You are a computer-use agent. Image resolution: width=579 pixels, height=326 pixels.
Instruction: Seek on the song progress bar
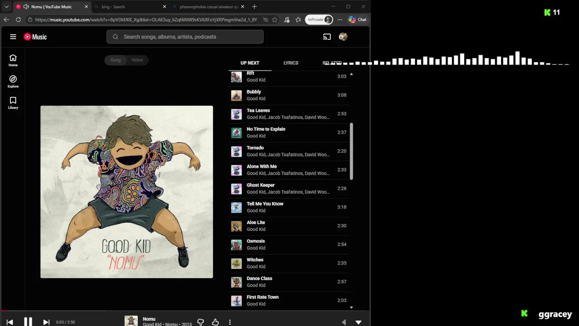[185, 311]
